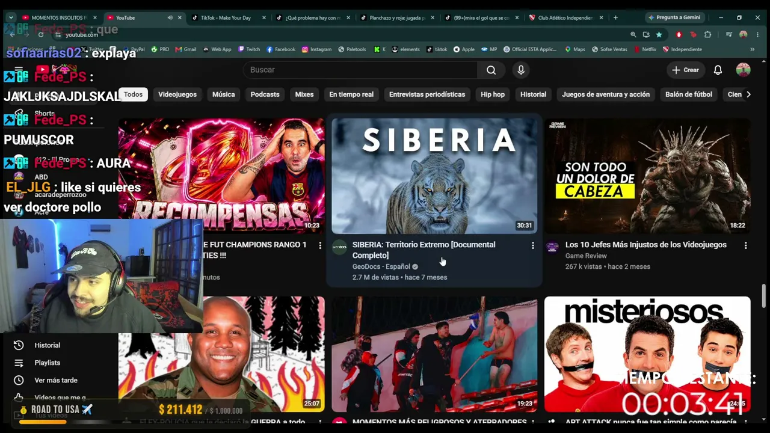
Task: Switch to the Planchazo y roja tab
Action: pyautogui.click(x=396, y=18)
